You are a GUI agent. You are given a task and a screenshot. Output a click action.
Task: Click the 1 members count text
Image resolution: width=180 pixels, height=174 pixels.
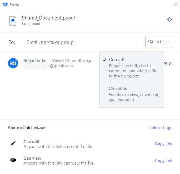click(31, 24)
